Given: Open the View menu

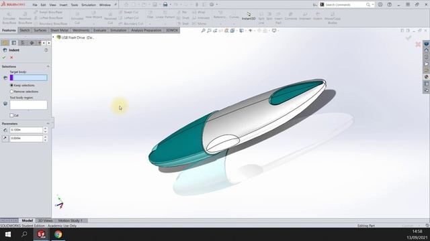Looking at the screenshot, I should coord(52,5).
